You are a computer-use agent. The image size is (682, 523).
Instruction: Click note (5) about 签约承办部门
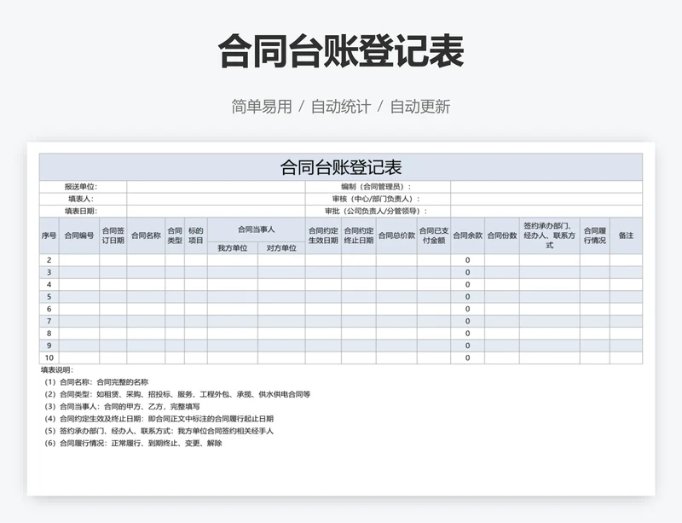pos(159,431)
